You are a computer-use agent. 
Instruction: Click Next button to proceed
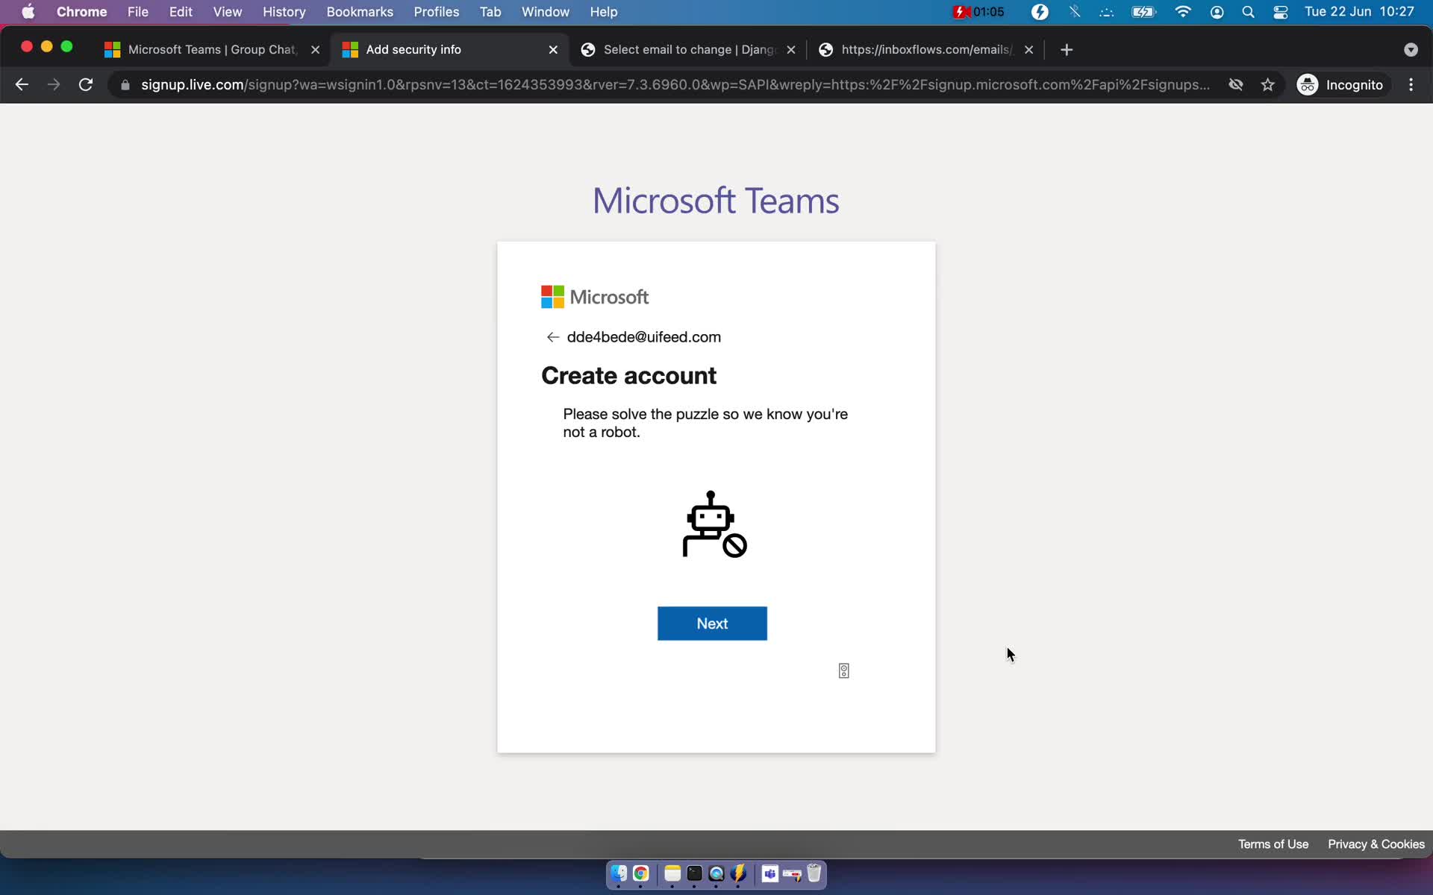coord(712,623)
